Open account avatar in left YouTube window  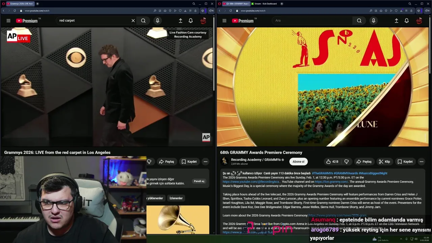tap(203, 21)
